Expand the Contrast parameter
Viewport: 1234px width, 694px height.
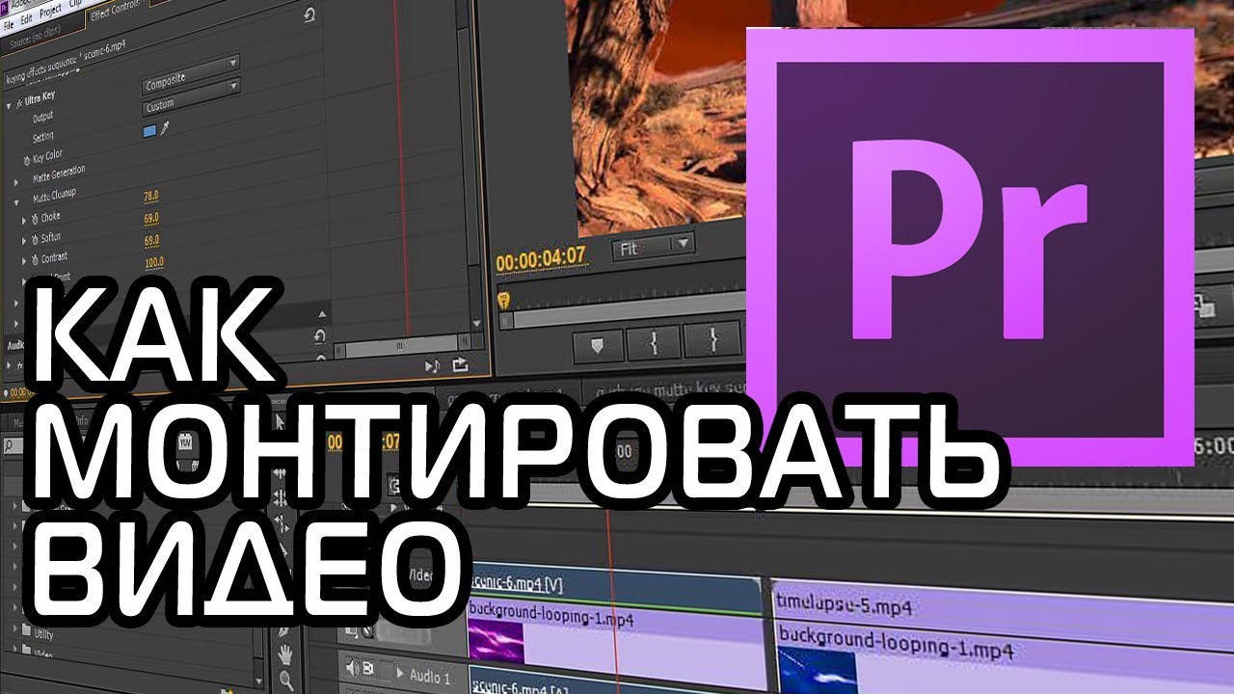pos(23,262)
